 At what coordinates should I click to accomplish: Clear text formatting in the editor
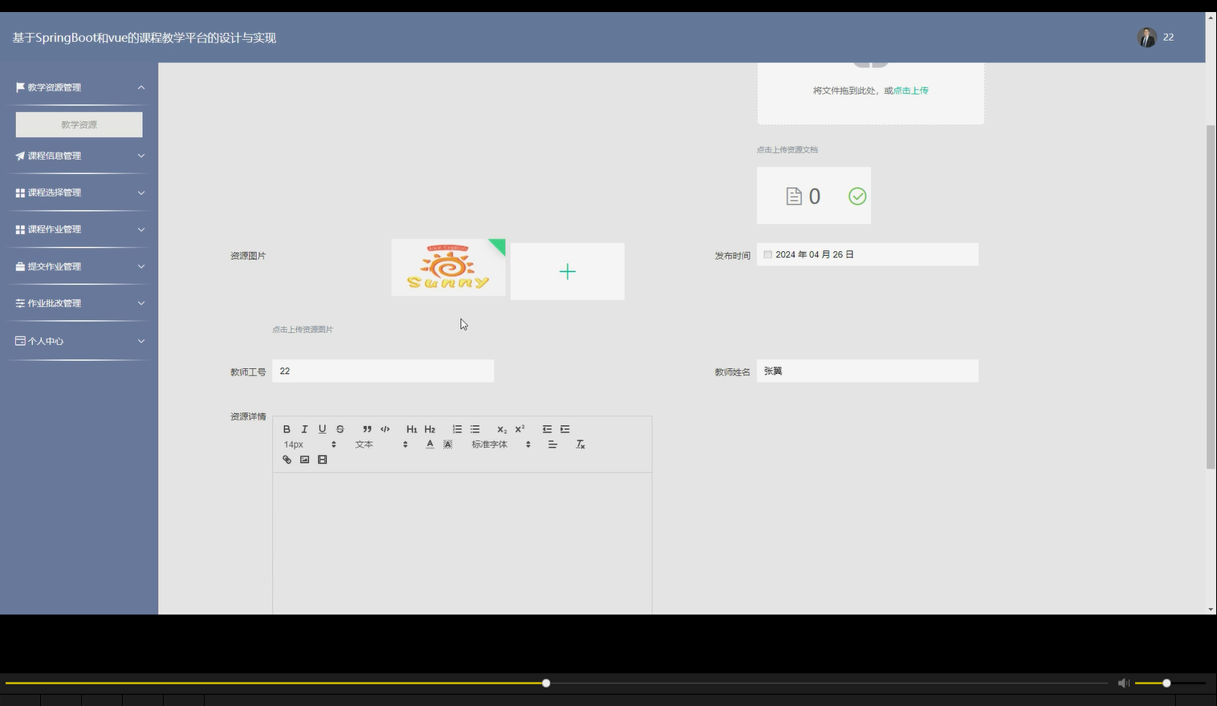point(580,444)
